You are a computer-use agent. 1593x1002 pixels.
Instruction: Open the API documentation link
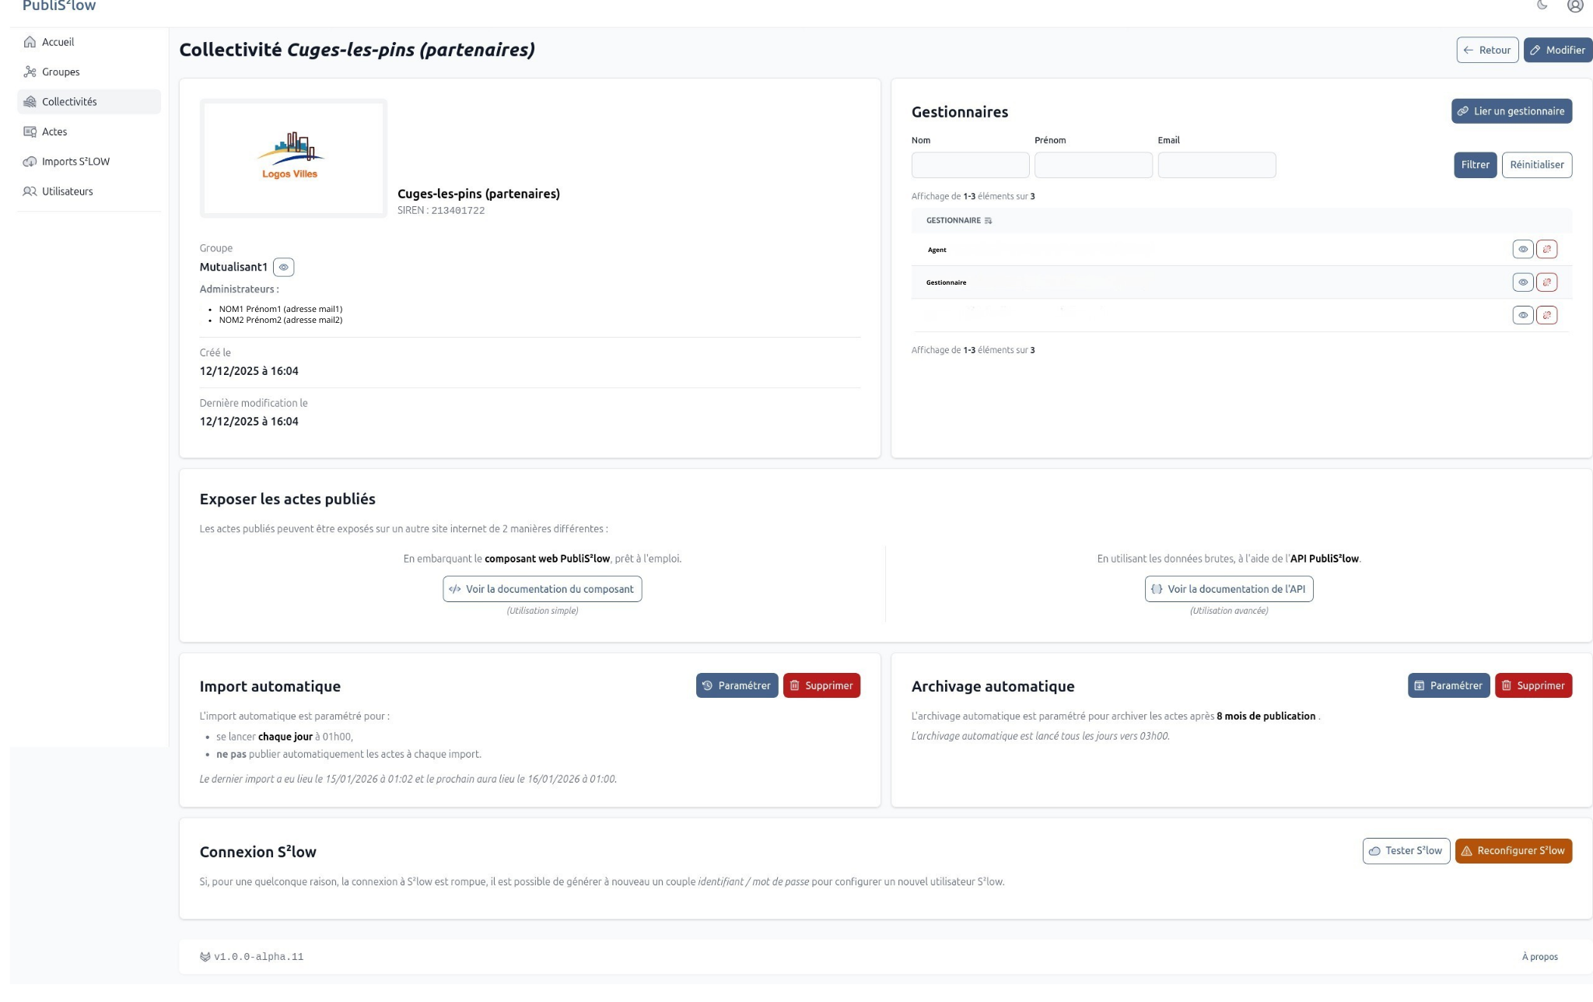pyautogui.click(x=1228, y=590)
